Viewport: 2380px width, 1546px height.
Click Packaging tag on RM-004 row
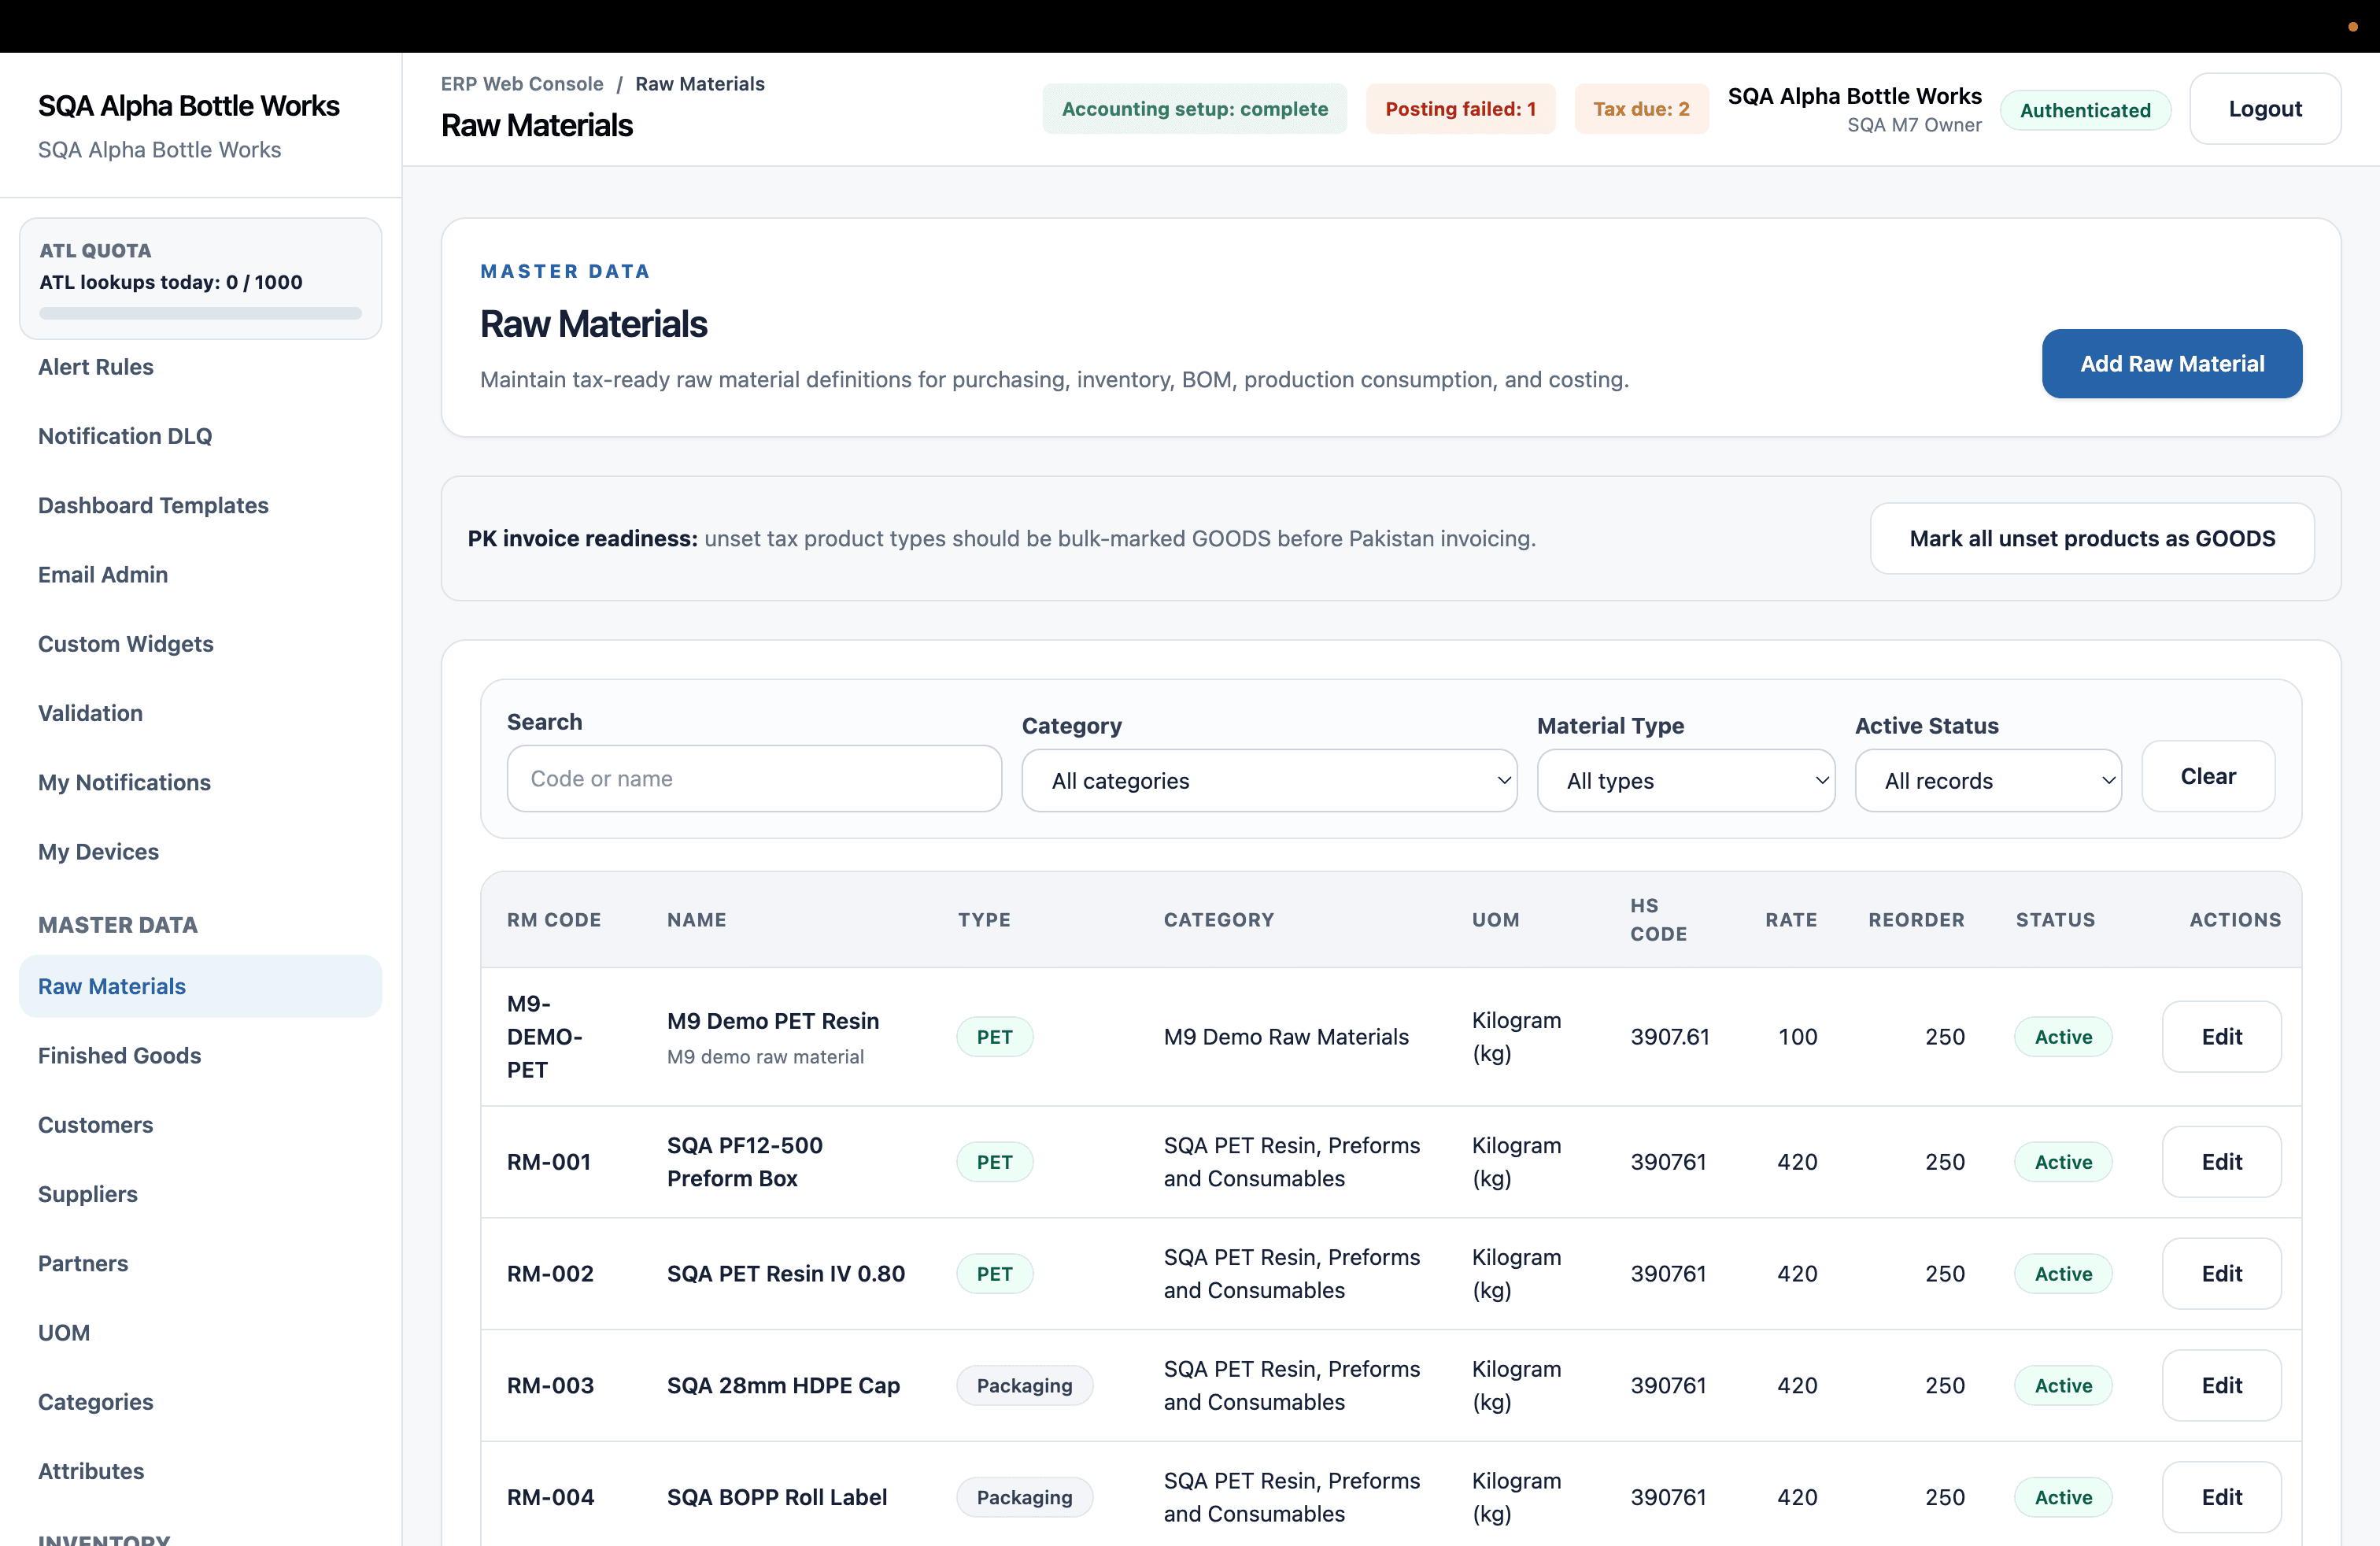[1024, 1498]
